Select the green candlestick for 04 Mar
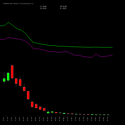Screen dimensions: 125x125 [52, 112]
